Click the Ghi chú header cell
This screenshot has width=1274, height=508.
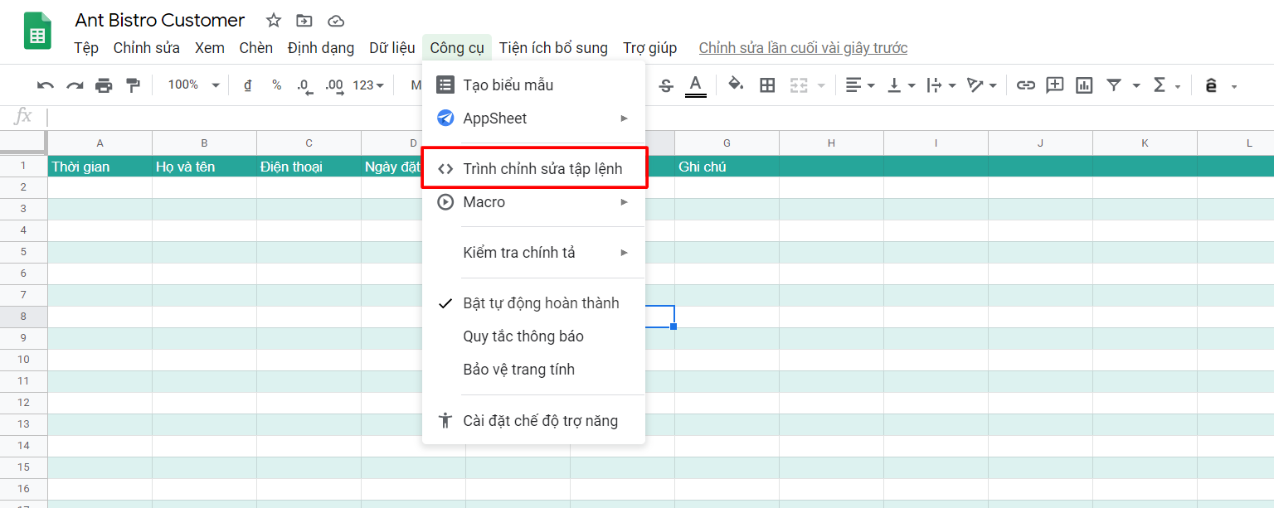727,167
